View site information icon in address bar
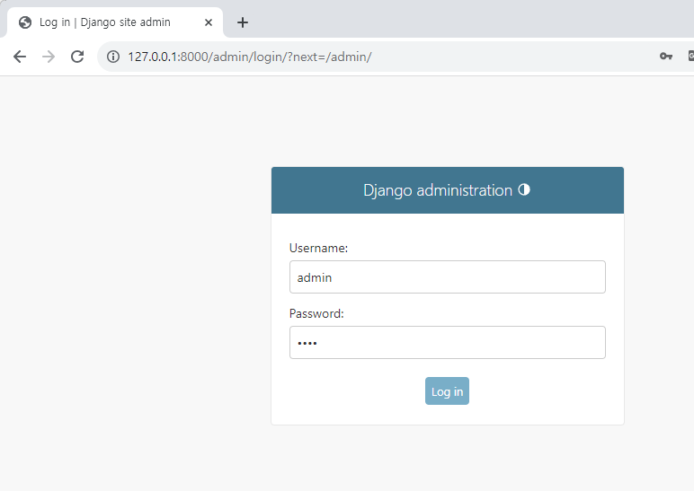The height and width of the screenshot is (491, 694). (x=113, y=57)
